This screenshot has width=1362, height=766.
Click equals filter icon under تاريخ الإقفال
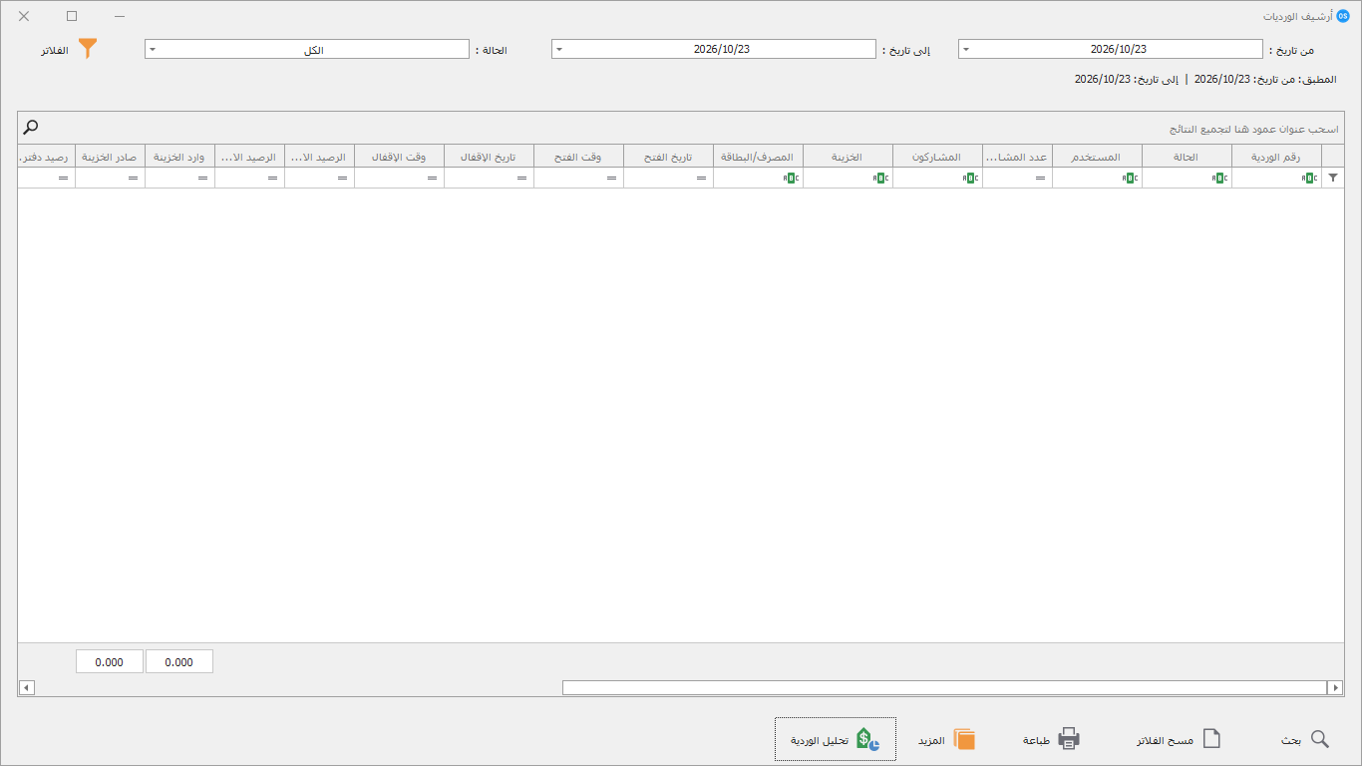(522, 178)
